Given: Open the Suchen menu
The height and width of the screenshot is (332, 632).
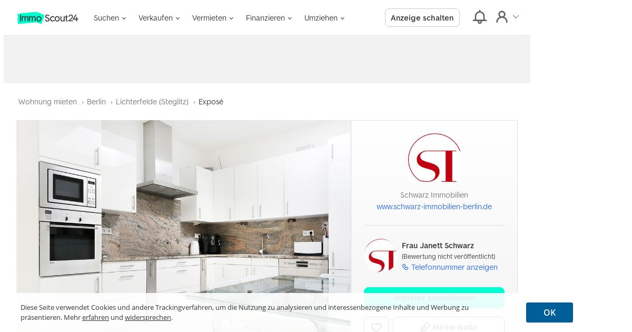Looking at the screenshot, I should 110,18.
